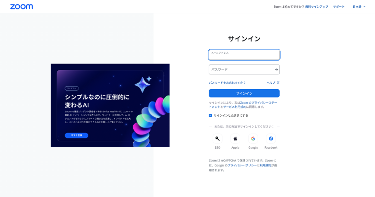375x197 pixels.
Task: Focus the パスワード input field
Action: point(244,70)
